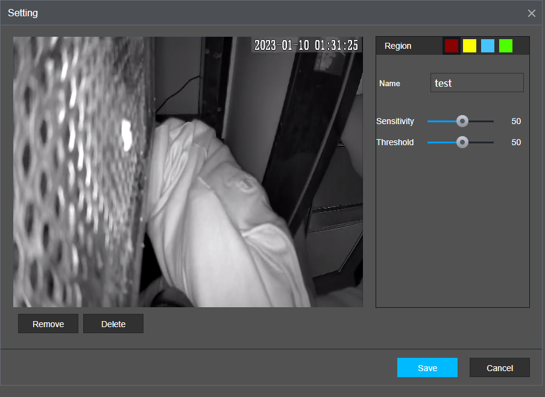Click the timestamp 2023-01-10 01:31:25 overlay
Screen dimensions: 545x397
click(x=306, y=45)
